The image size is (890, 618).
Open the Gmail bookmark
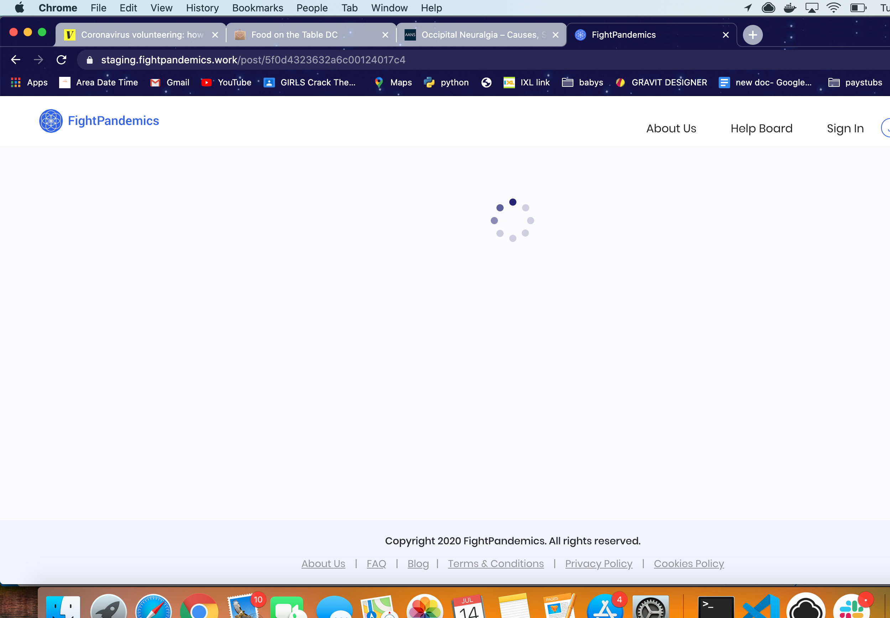170,83
